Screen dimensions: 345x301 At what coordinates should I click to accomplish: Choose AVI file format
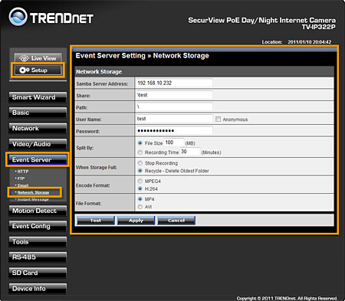click(x=140, y=207)
